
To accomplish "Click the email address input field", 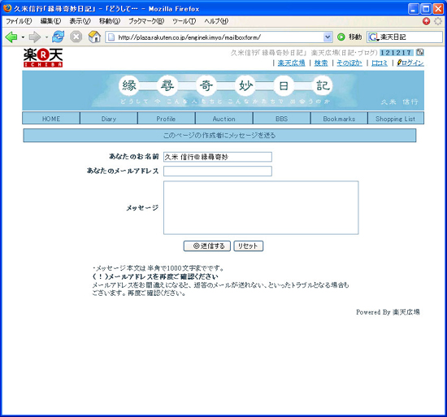I will tap(218, 171).
